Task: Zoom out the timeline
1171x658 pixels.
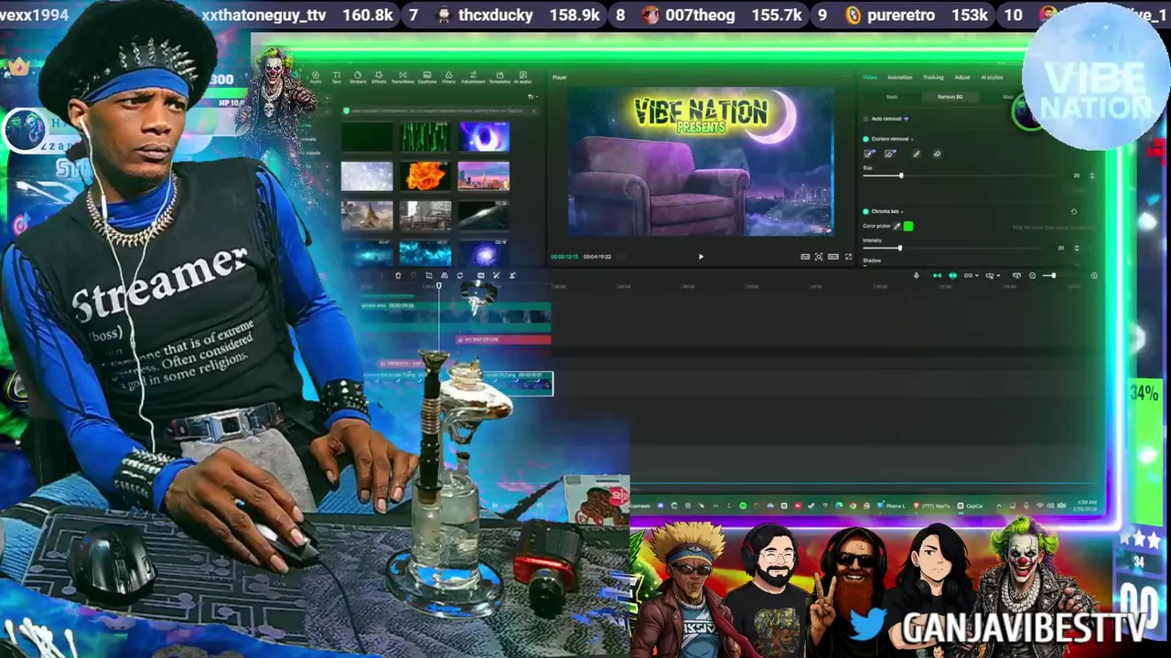Action: pyautogui.click(x=1032, y=275)
